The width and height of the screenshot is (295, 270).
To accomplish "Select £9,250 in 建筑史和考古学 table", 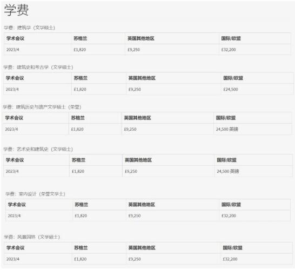I will click(x=135, y=89).
